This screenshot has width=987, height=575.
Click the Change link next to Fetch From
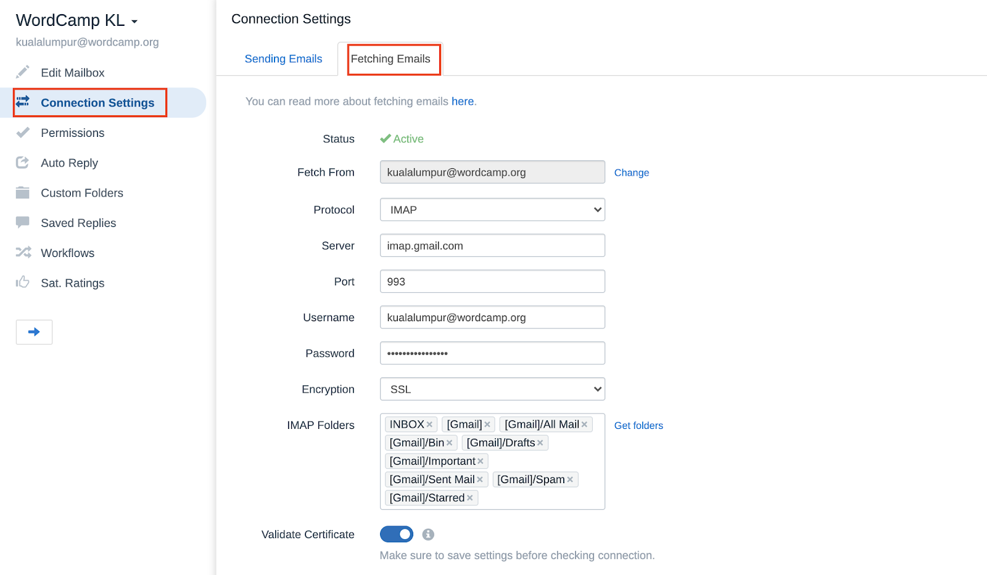[632, 173]
